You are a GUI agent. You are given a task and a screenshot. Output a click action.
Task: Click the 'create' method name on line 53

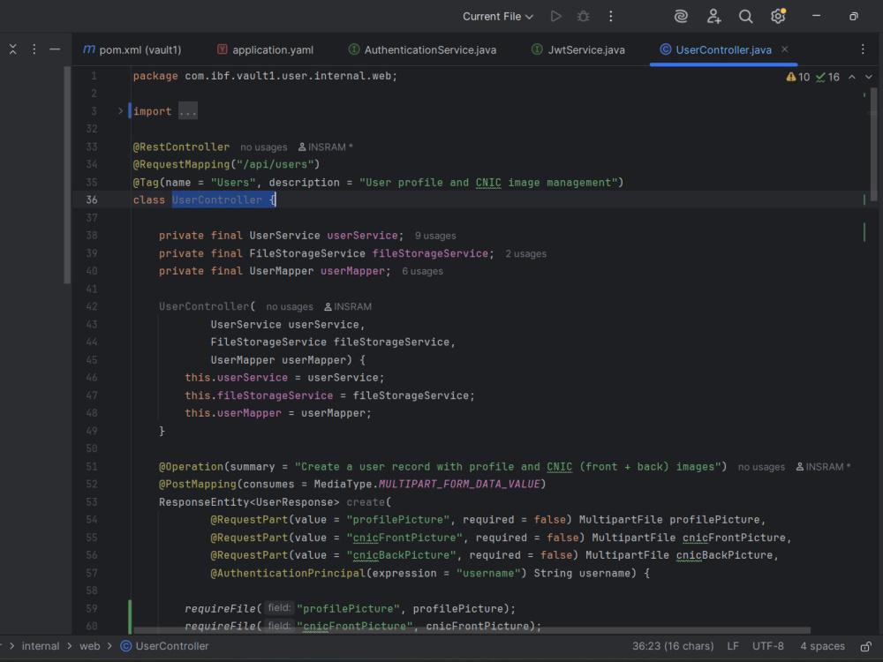point(366,502)
